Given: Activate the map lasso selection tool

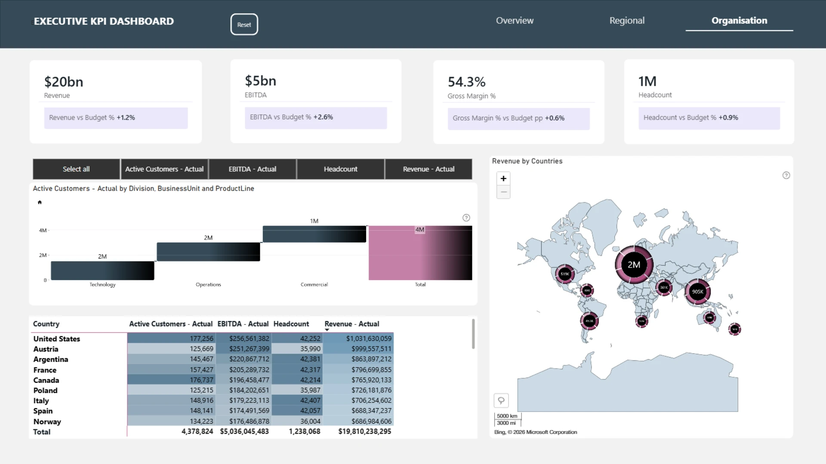Looking at the screenshot, I should (x=501, y=400).
